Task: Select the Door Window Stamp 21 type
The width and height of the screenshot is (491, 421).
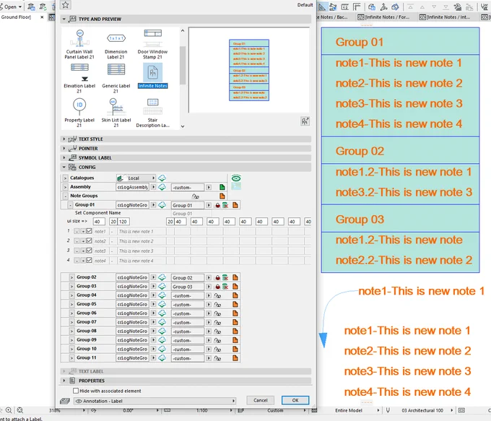Action: (152, 45)
